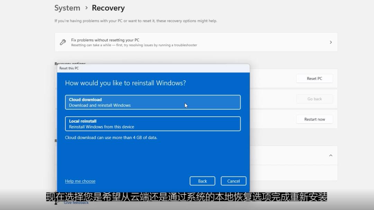Select the Local reinstall option

point(153,124)
